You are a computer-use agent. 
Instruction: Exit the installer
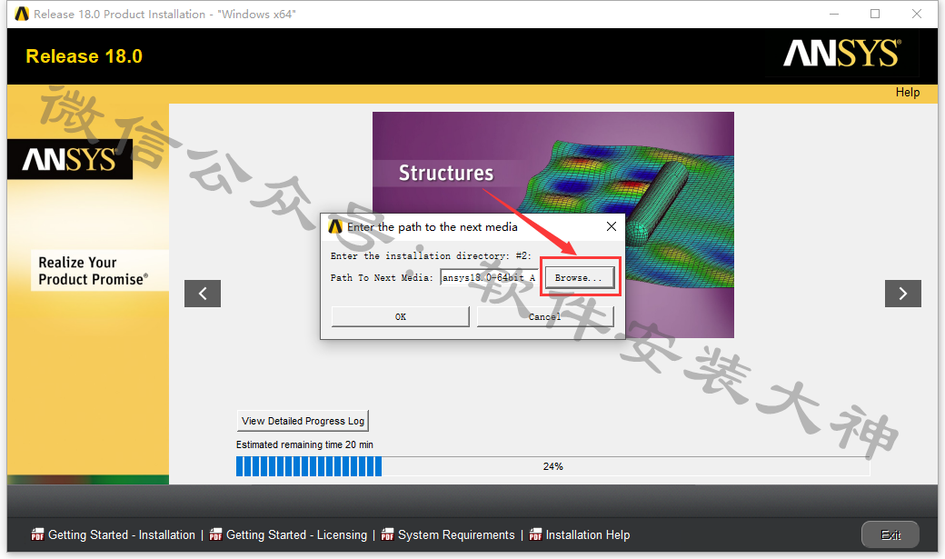pyautogui.click(x=890, y=534)
